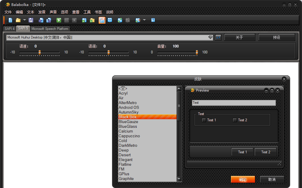Select the BlueGlass skin
Screen dimensions: 302x188
coord(147,127)
